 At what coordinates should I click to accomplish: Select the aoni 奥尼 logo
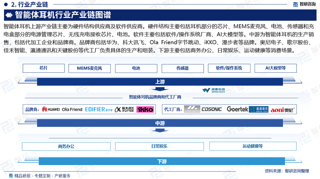coord(283,110)
